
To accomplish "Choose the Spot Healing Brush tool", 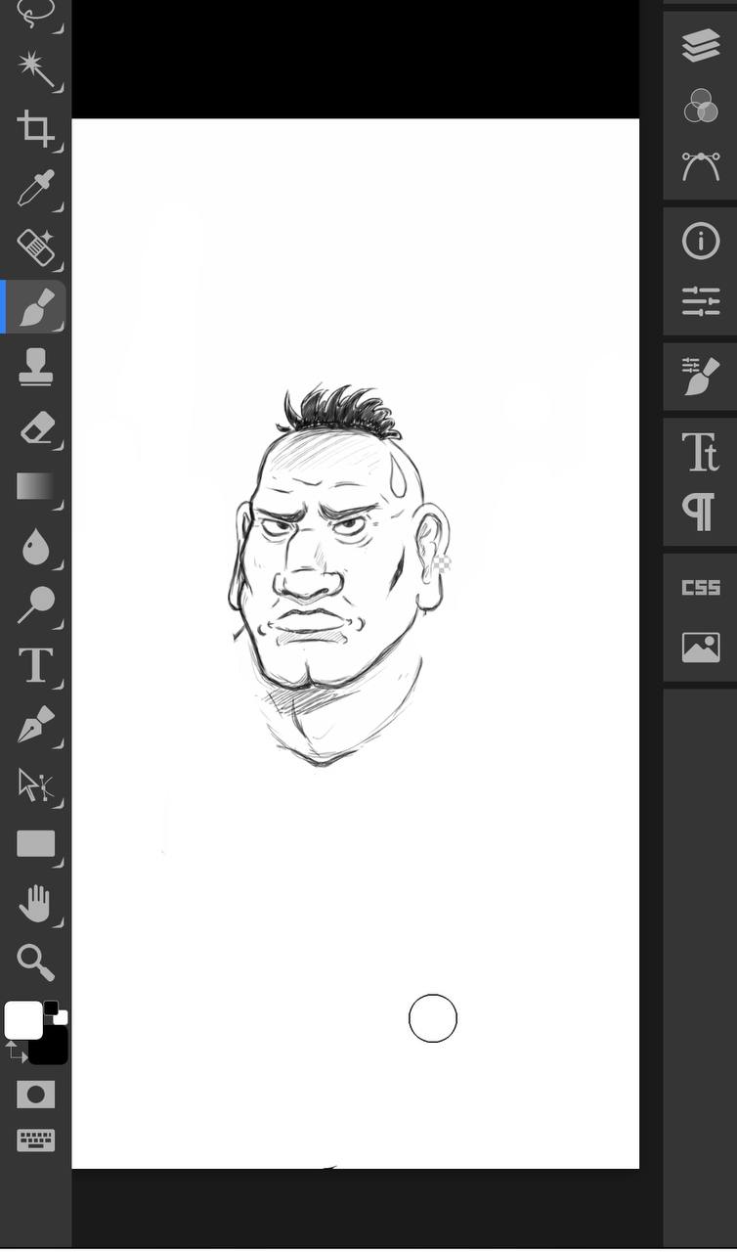I will pos(35,247).
